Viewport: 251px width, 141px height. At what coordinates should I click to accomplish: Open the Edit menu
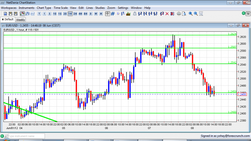tap(81, 8)
